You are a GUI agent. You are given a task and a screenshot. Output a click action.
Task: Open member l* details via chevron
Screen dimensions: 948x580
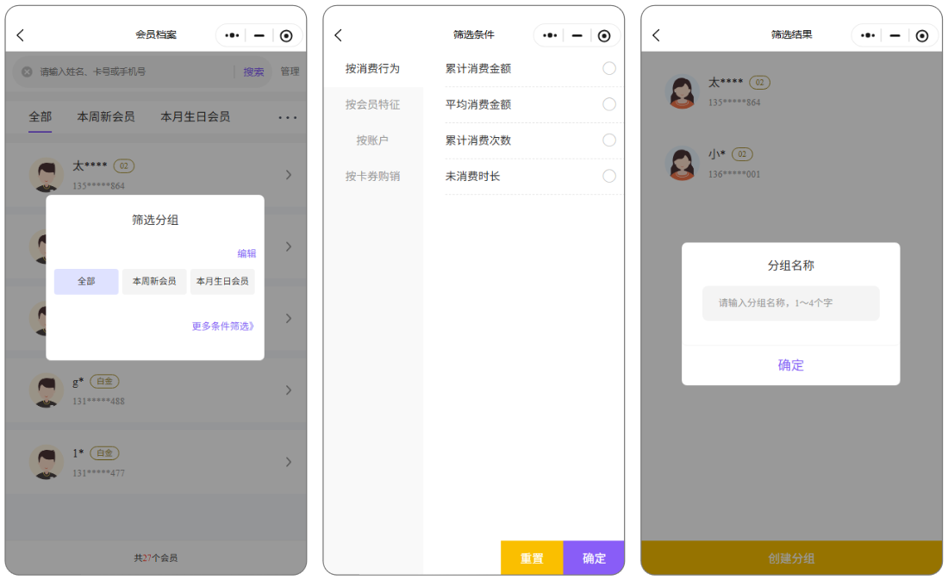289,462
